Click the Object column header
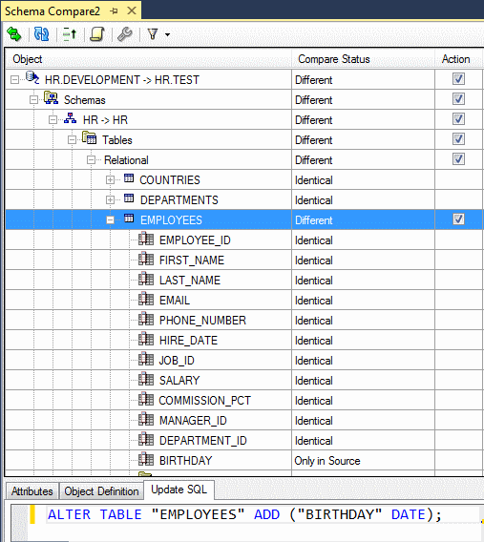The image size is (484, 542). pyautogui.click(x=148, y=59)
